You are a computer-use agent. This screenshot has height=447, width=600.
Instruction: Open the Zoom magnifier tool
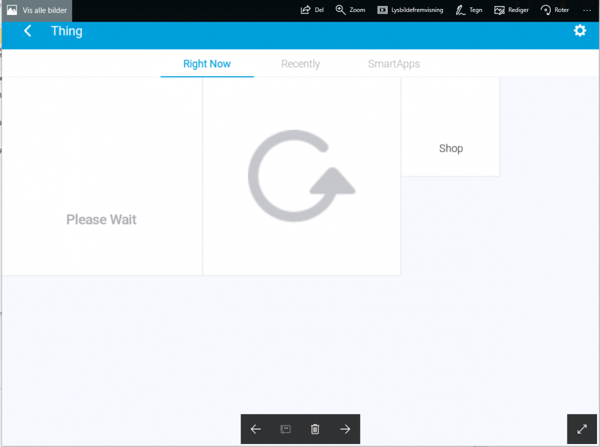(x=341, y=10)
